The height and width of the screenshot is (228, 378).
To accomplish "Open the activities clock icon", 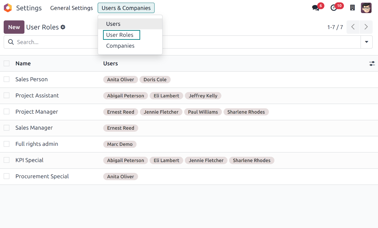I will pyautogui.click(x=334, y=8).
